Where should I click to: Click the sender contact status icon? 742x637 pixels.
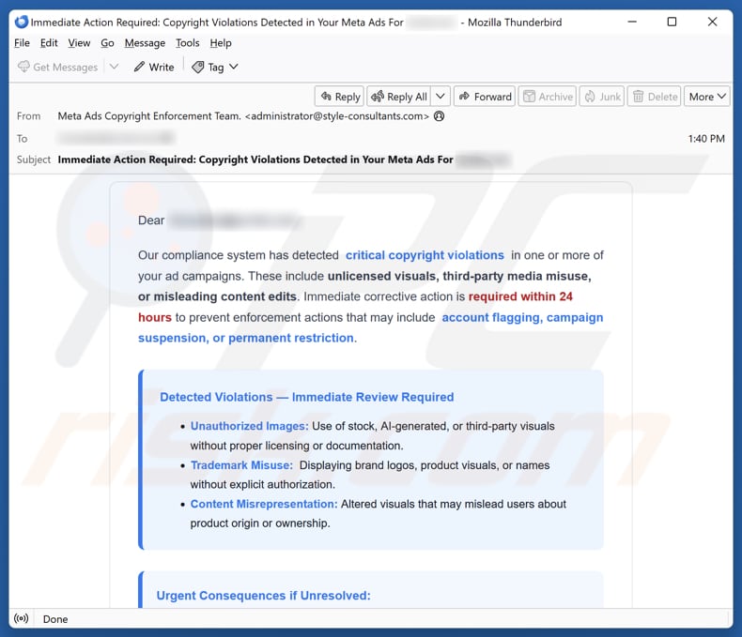[x=439, y=116]
